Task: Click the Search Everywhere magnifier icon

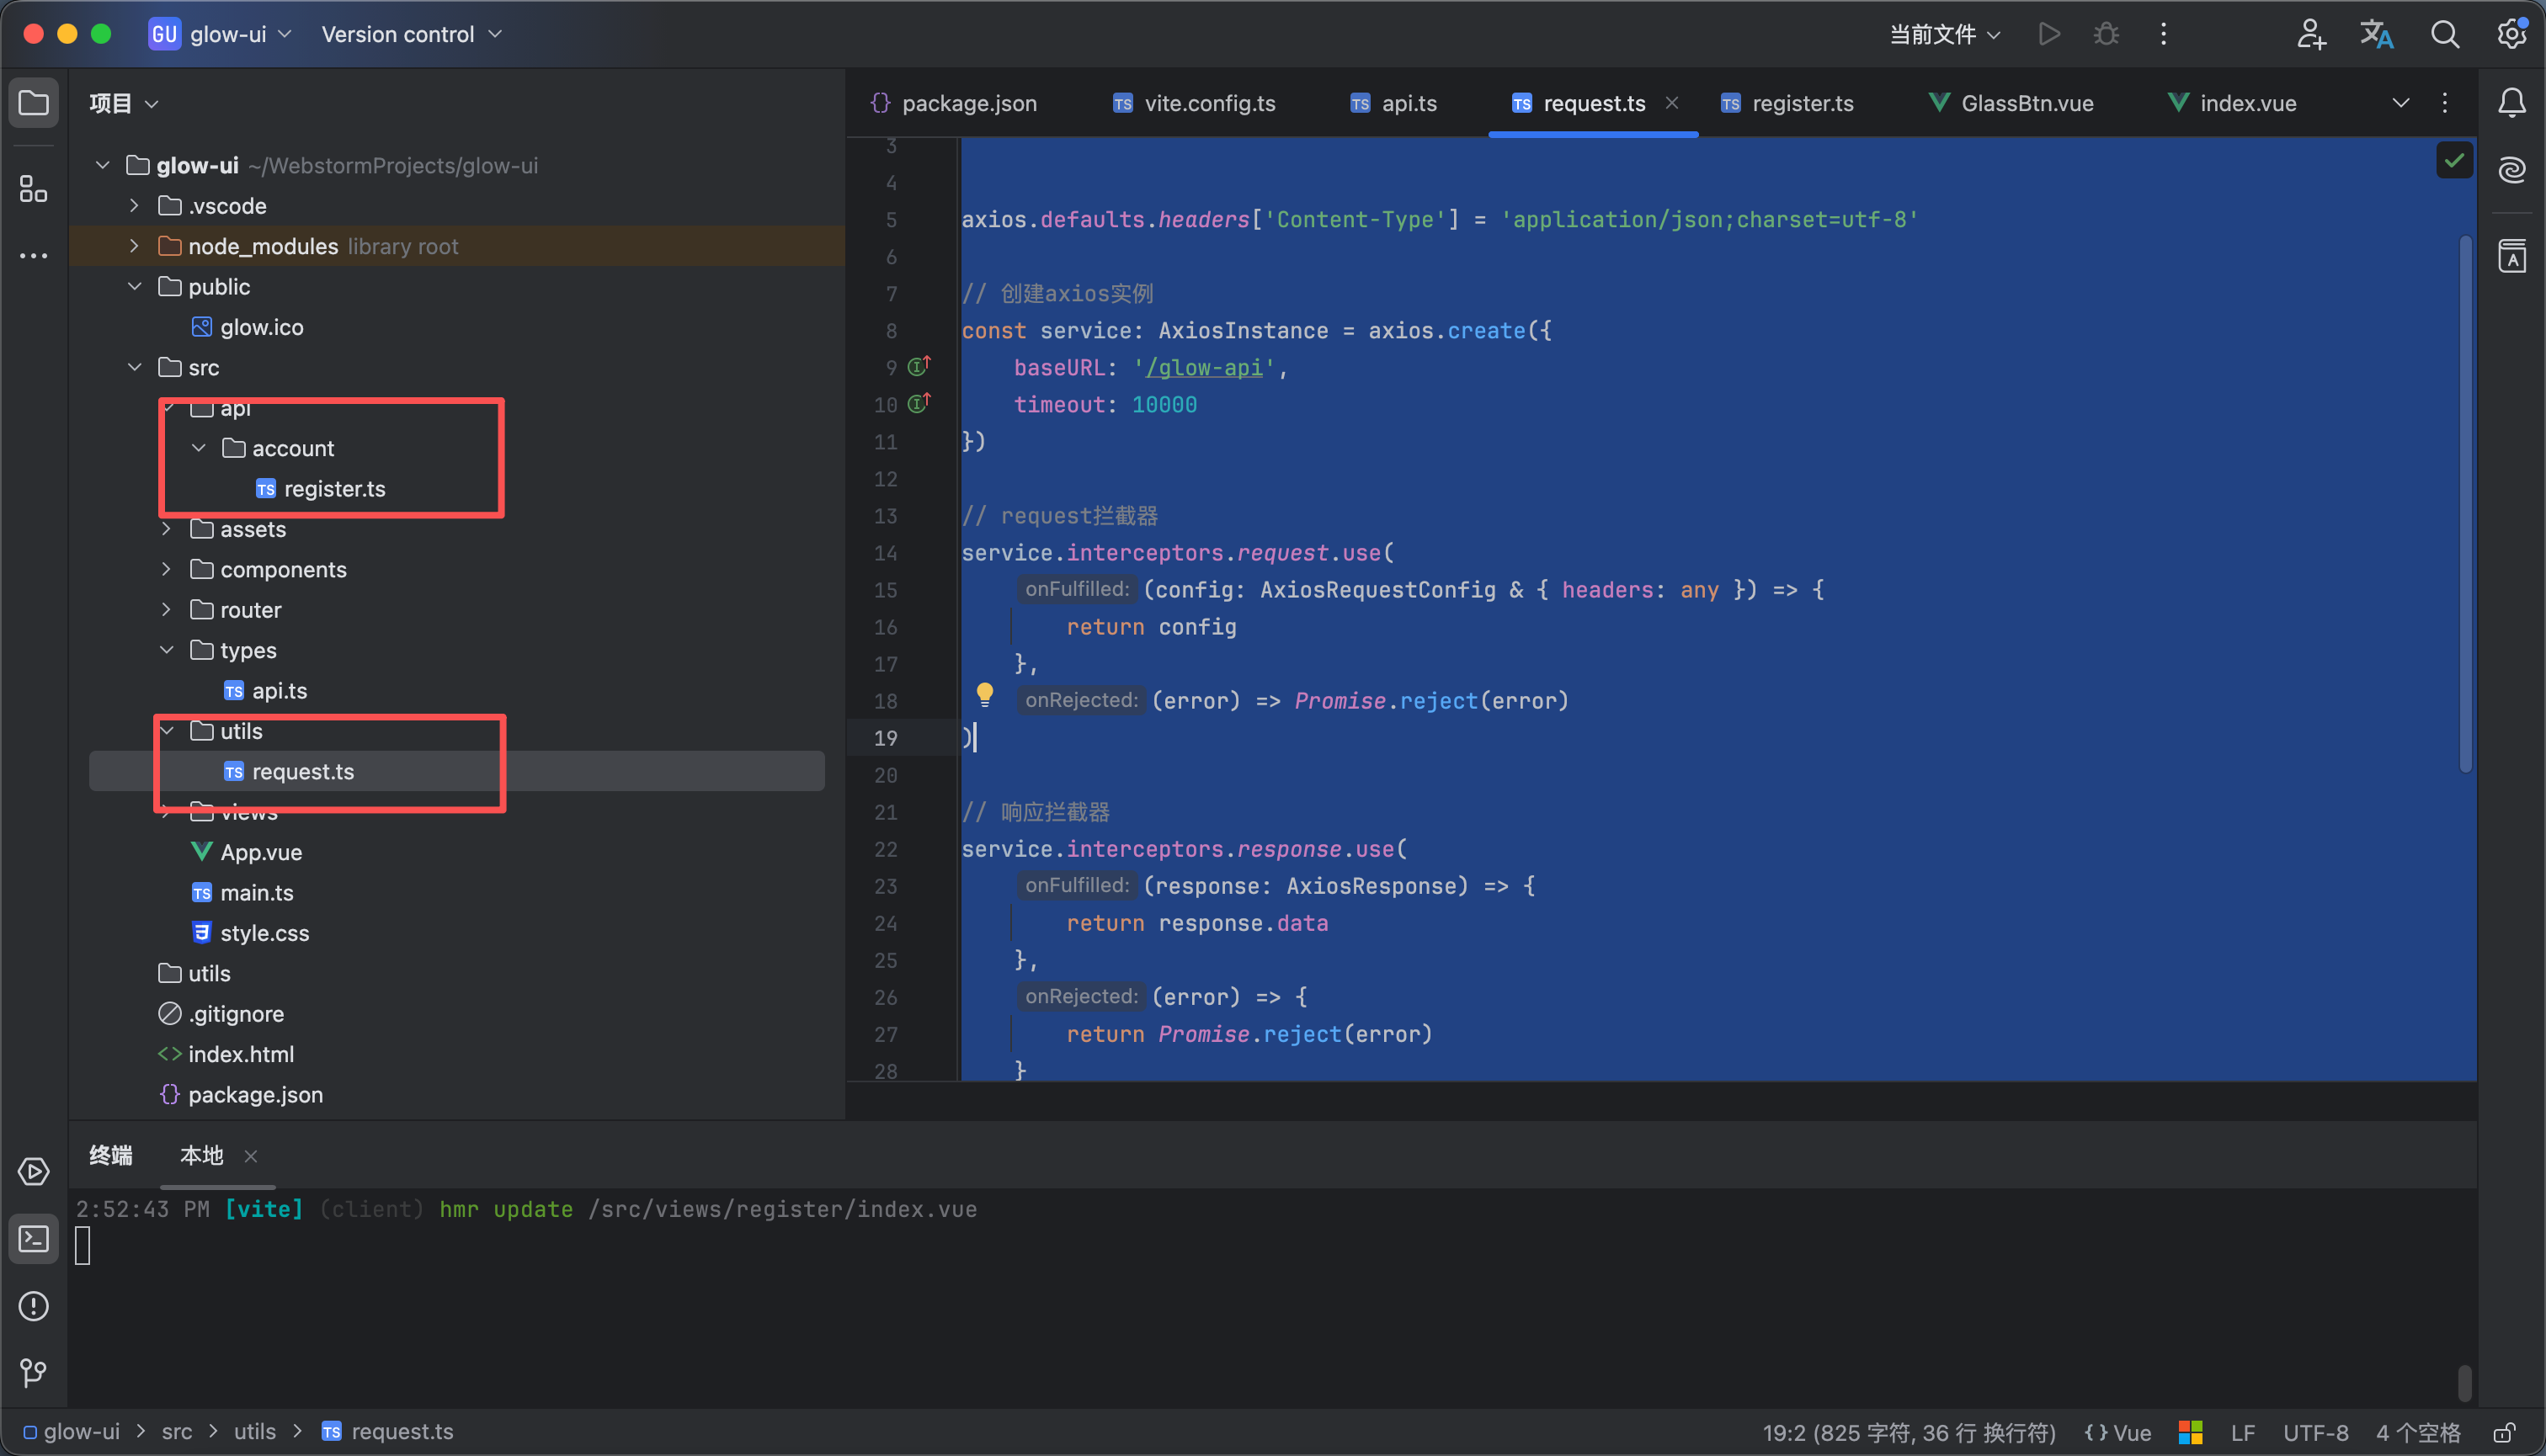Action: click(2444, 34)
